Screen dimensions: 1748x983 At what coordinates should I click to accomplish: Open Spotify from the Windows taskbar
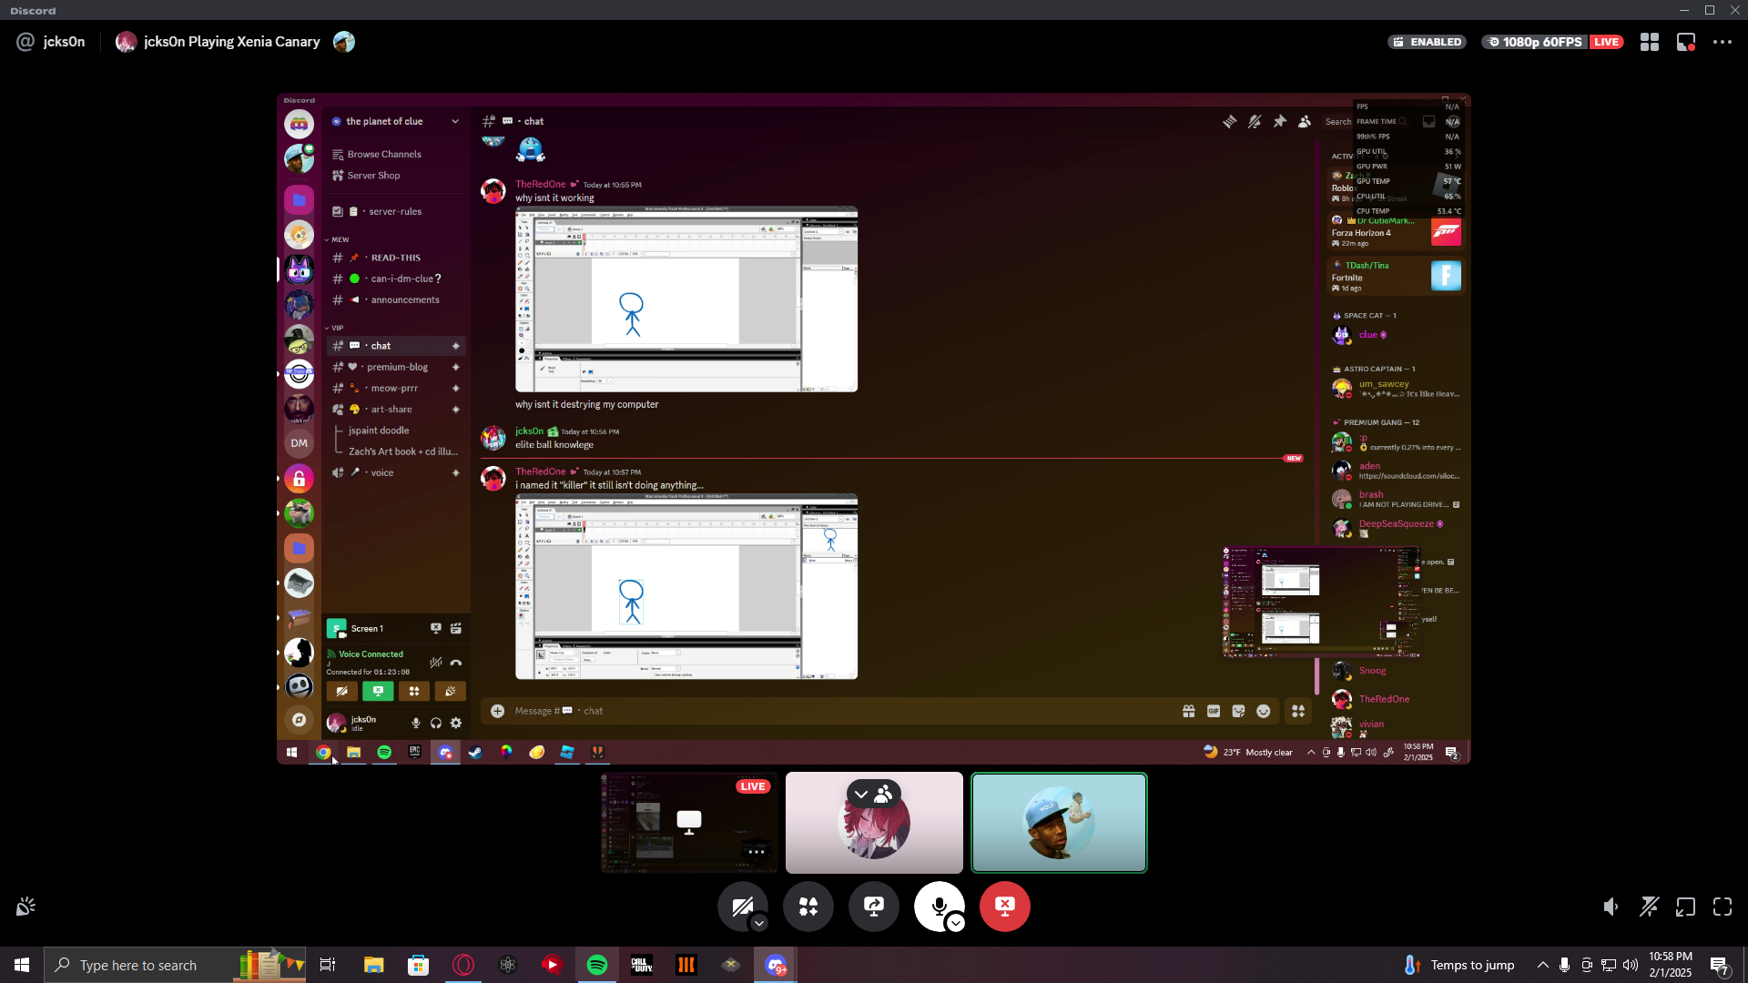coord(597,965)
